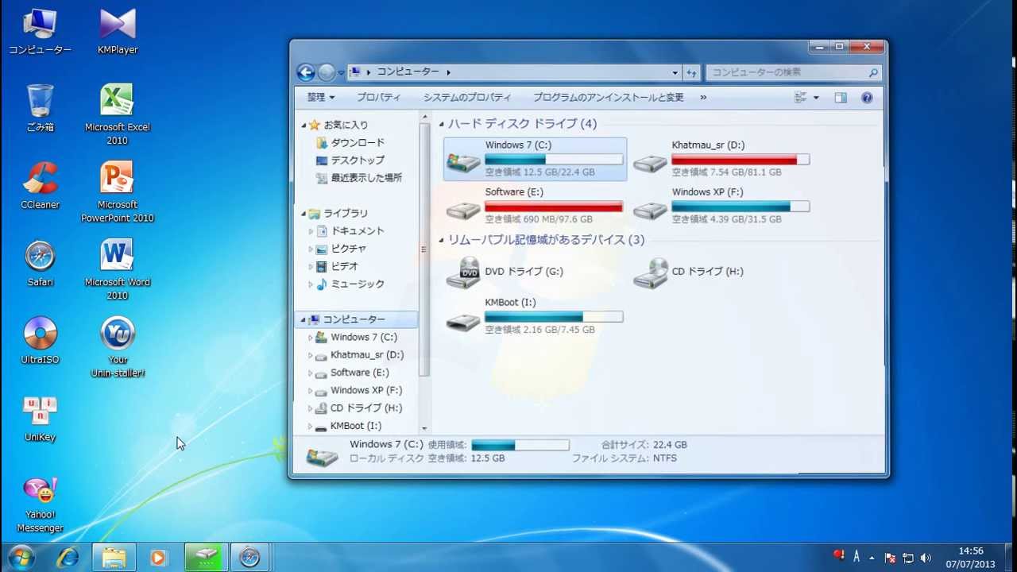
Task: Click the Explorer back arrow button
Action: [x=306, y=72]
